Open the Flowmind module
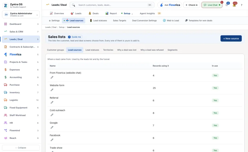 point(21,131)
